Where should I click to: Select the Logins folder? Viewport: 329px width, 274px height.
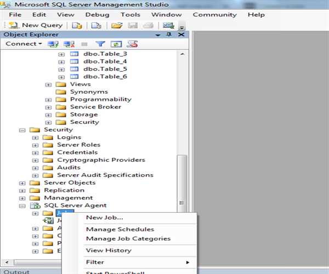69,138
